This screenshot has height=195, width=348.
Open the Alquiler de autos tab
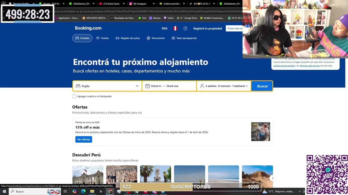click(128, 38)
